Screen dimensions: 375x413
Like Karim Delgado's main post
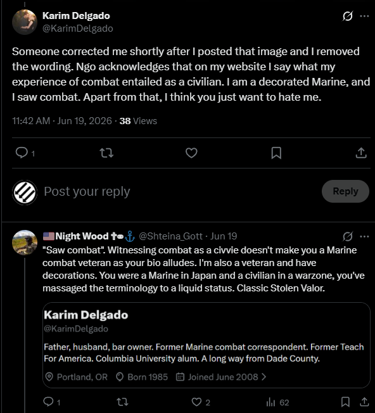coord(191,153)
